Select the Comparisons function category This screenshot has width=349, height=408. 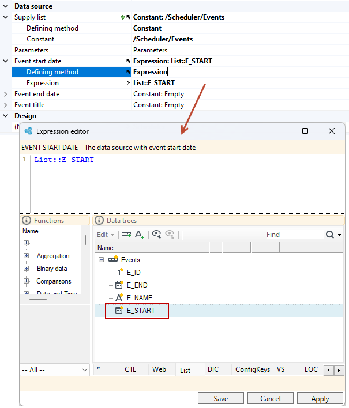point(54,281)
